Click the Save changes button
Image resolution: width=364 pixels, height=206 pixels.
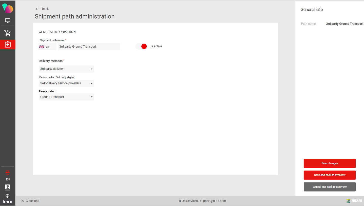pos(330,163)
